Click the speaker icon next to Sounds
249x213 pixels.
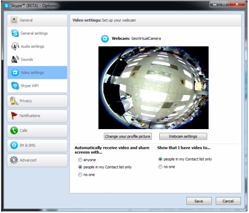coord(15,59)
